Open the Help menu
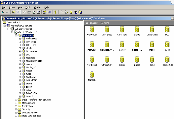 (x=47, y=7)
